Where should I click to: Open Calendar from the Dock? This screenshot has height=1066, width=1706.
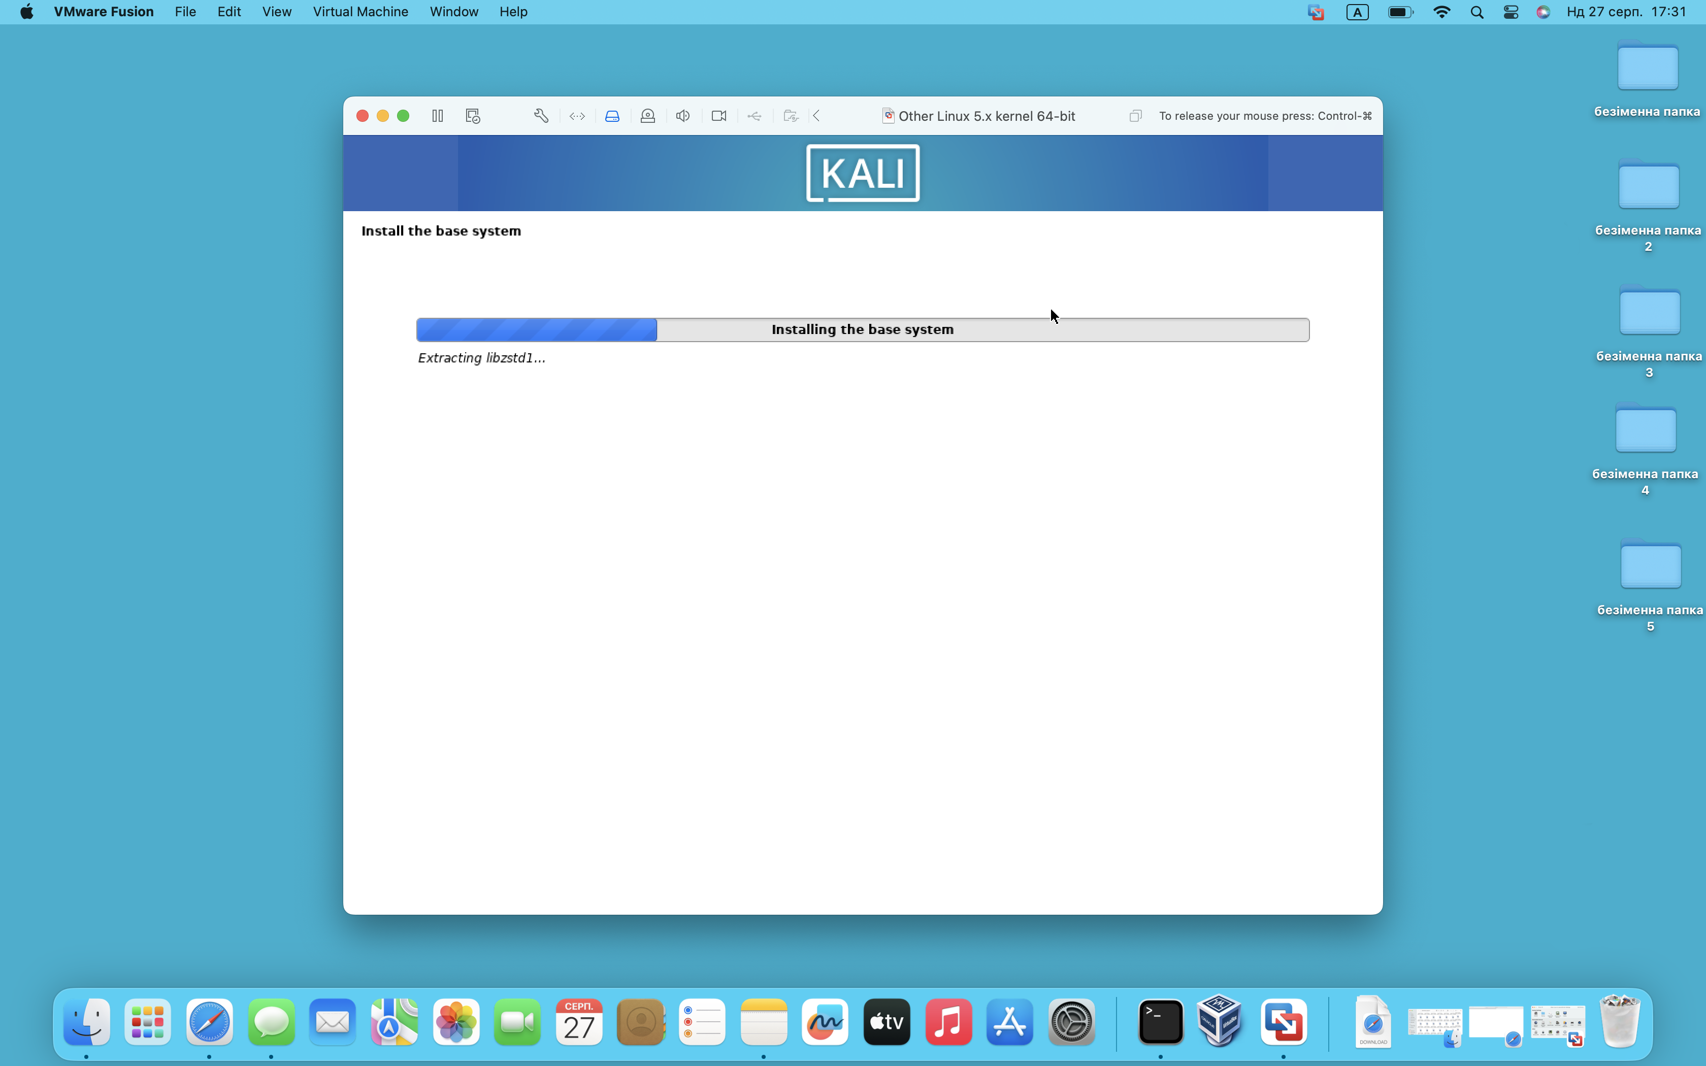pos(579,1021)
